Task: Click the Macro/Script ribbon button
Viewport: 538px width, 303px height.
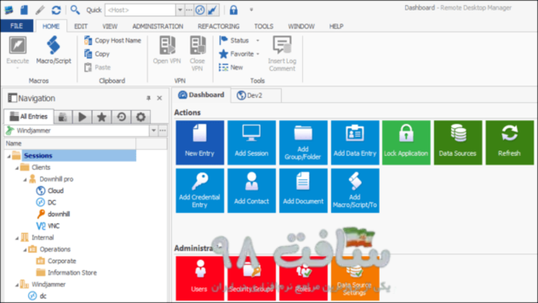Action: 54,50
